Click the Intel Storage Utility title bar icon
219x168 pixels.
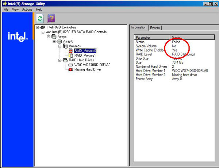(5, 4)
